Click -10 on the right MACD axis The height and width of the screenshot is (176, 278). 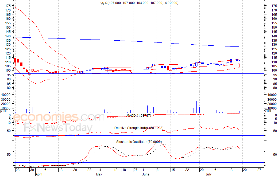point(274,123)
